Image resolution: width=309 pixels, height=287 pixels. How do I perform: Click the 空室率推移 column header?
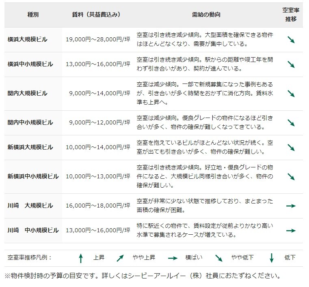tap(291, 15)
